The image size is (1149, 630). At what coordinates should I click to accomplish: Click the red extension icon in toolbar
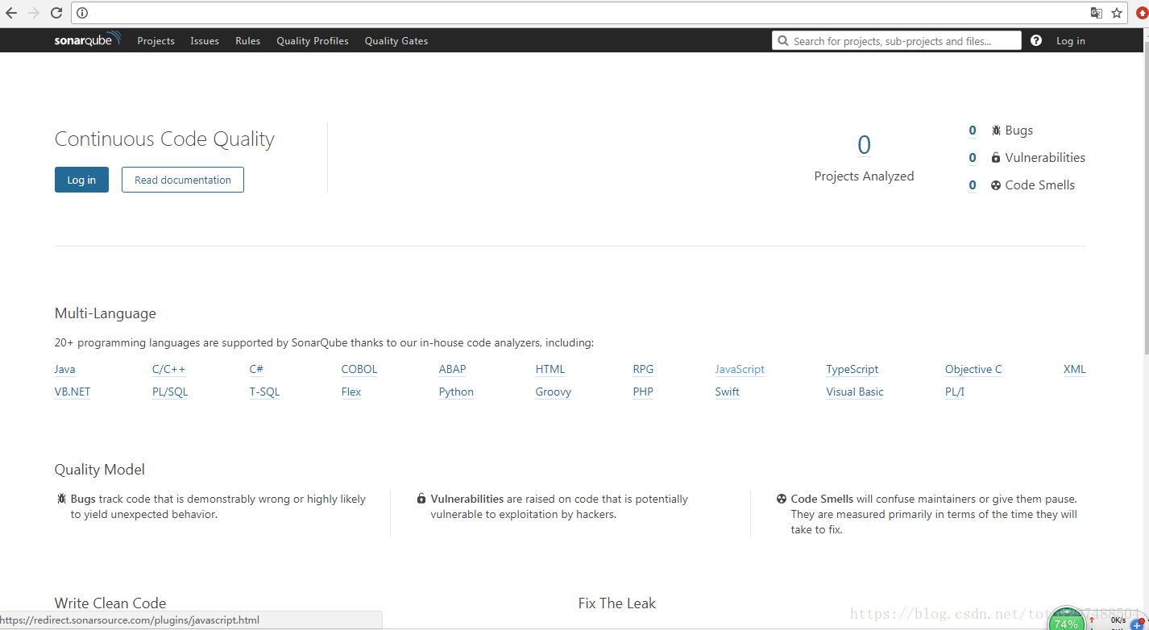coord(1142,13)
